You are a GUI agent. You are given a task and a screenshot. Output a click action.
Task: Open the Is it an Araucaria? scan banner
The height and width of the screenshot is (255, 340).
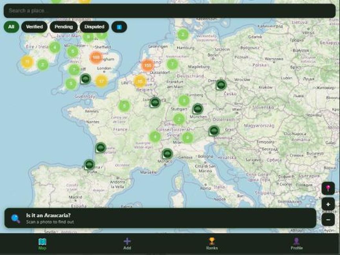[160, 218]
